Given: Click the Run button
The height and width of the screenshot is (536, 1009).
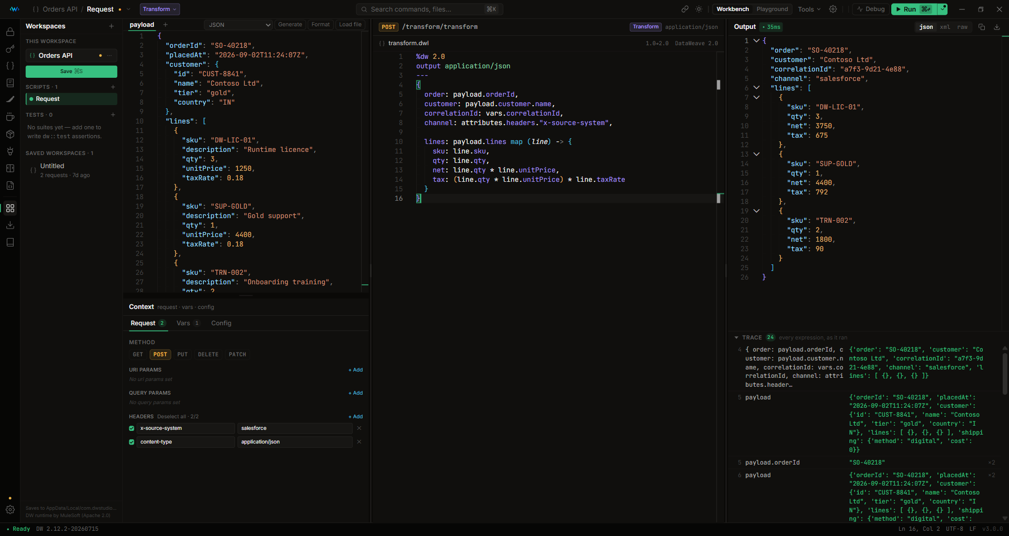Looking at the screenshot, I should click(x=914, y=9).
